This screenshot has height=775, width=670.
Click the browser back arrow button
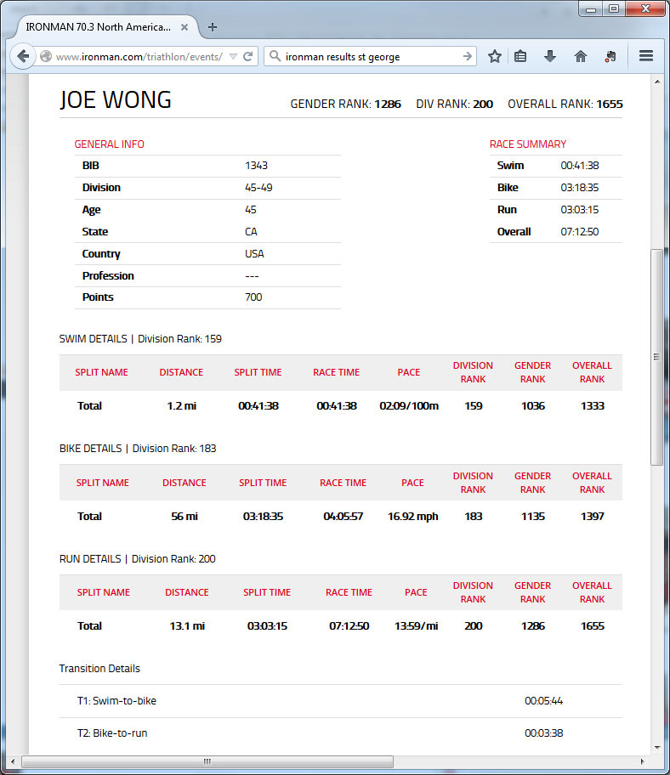click(x=22, y=57)
